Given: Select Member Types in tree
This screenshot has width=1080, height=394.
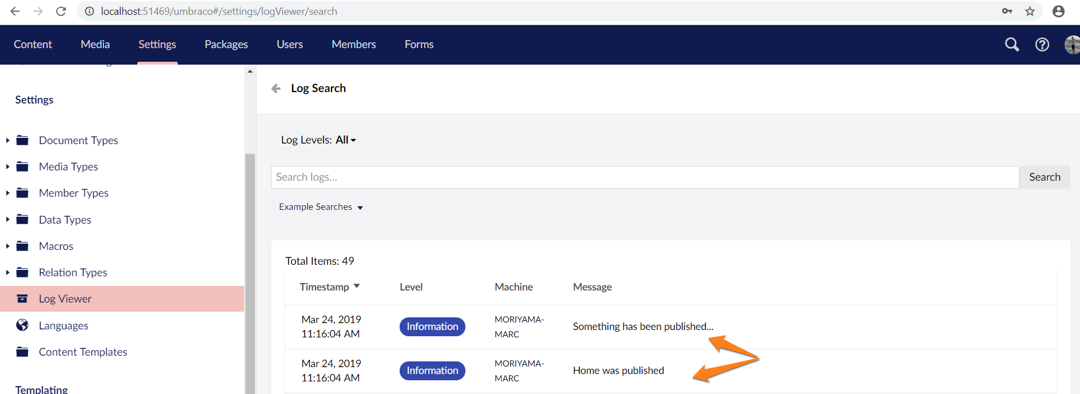Looking at the screenshot, I should point(74,193).
